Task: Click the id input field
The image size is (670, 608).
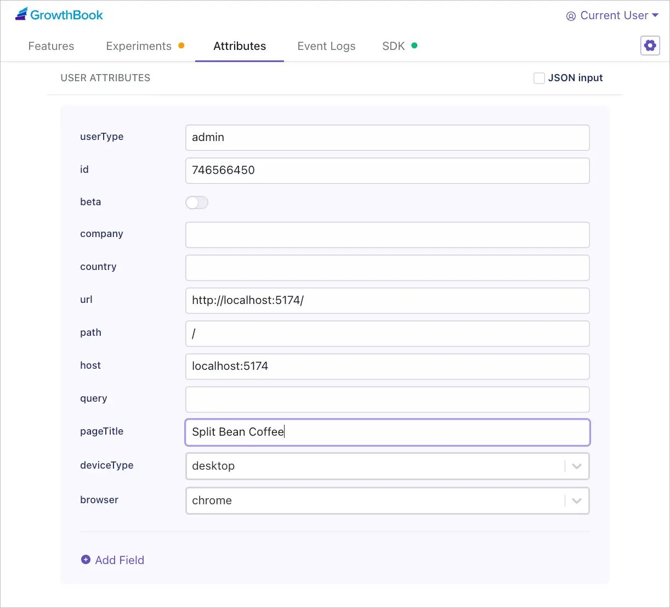Action: (x=388, y=171)
